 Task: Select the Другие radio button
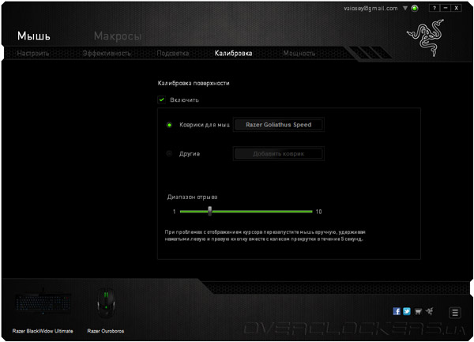(169, 153)
